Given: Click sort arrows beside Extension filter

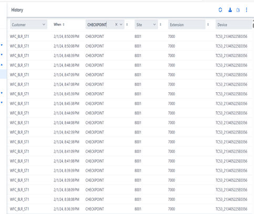Looking at the screenshot, I should pos(208,24).
